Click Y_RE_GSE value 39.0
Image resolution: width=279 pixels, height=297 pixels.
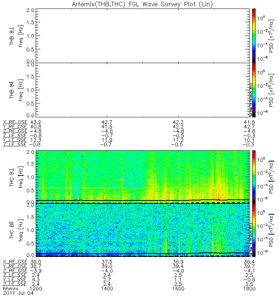[107, 266]
